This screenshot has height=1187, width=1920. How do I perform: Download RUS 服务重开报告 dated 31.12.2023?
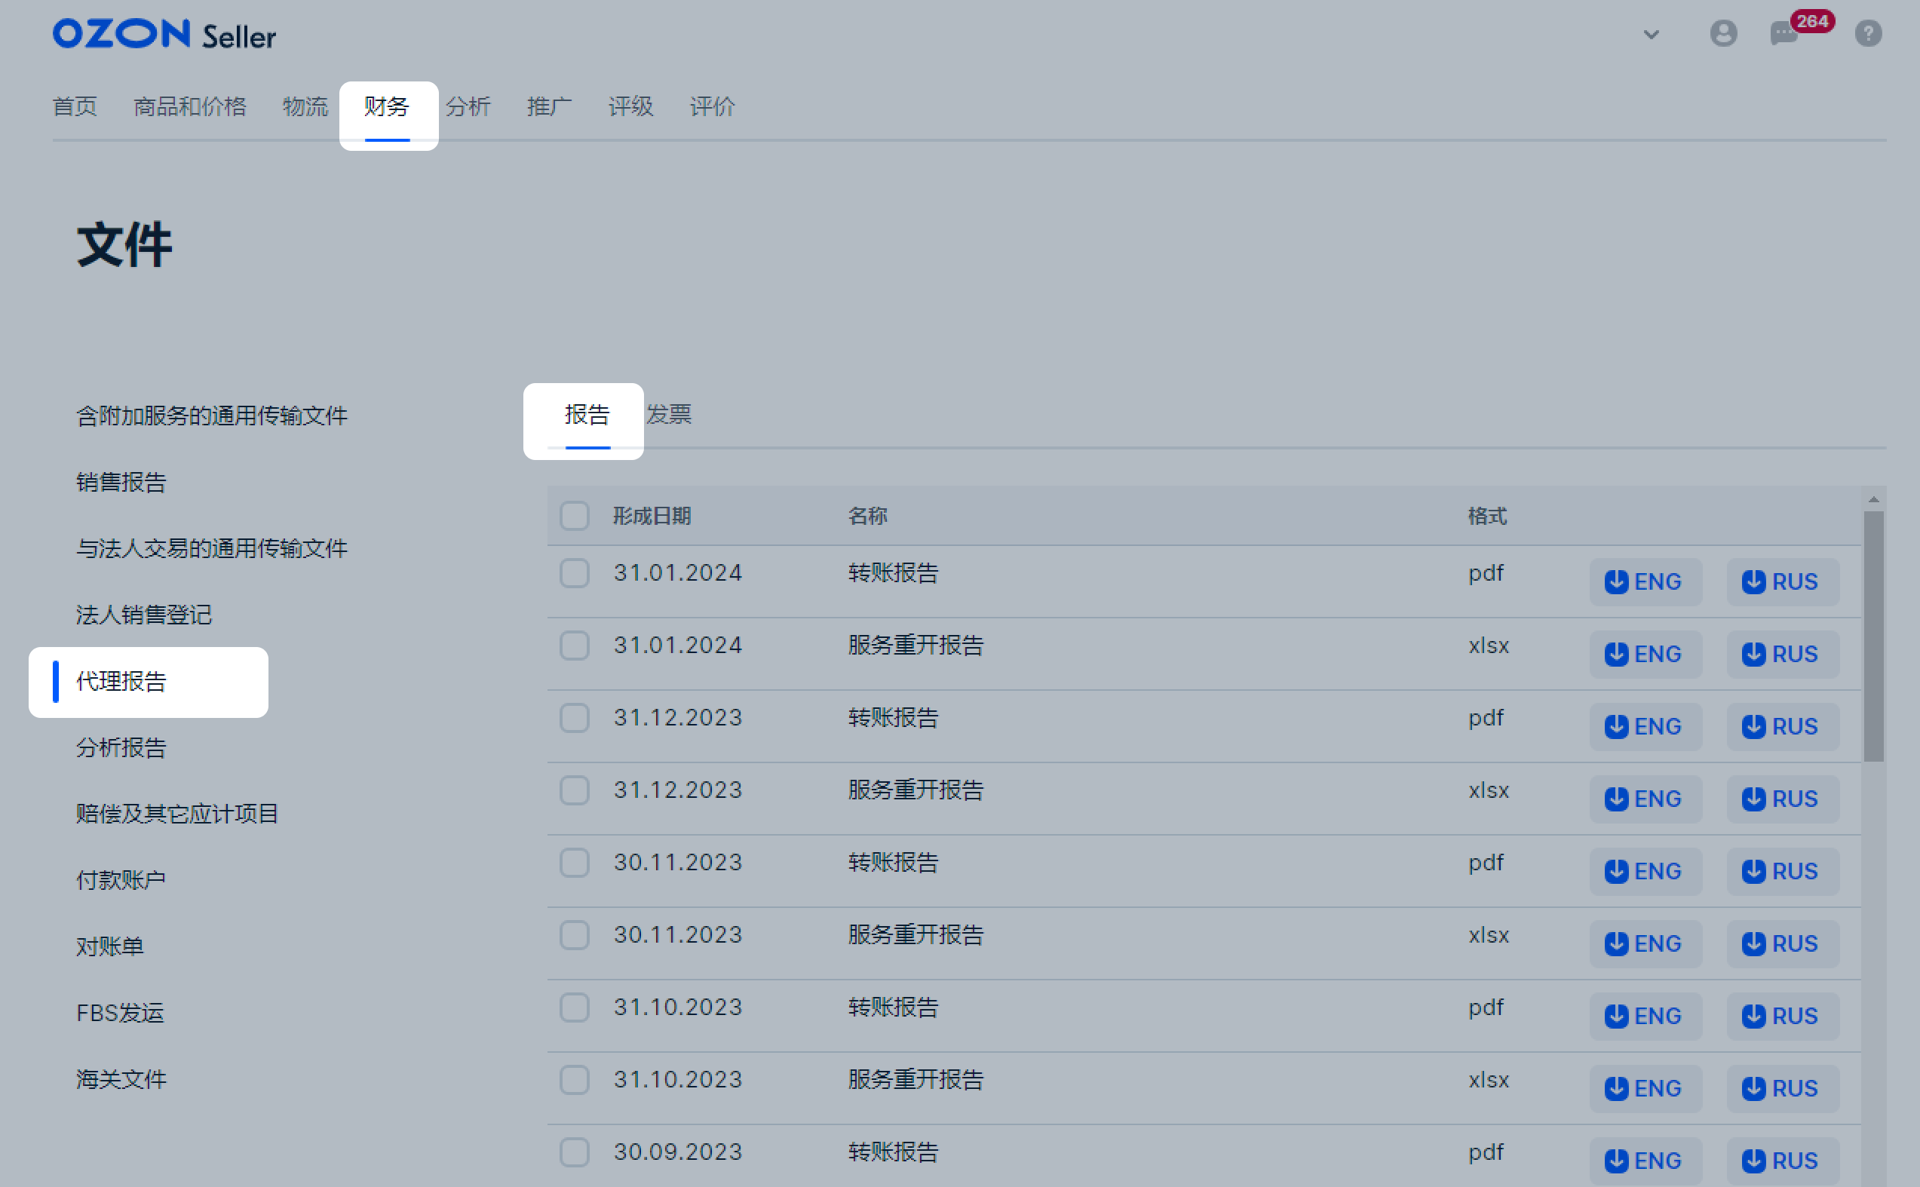point(1783,799)
